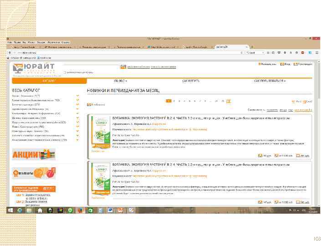Export the list with the Excel icon
Viewport: 328px width, 246px height.
[304, 102]
